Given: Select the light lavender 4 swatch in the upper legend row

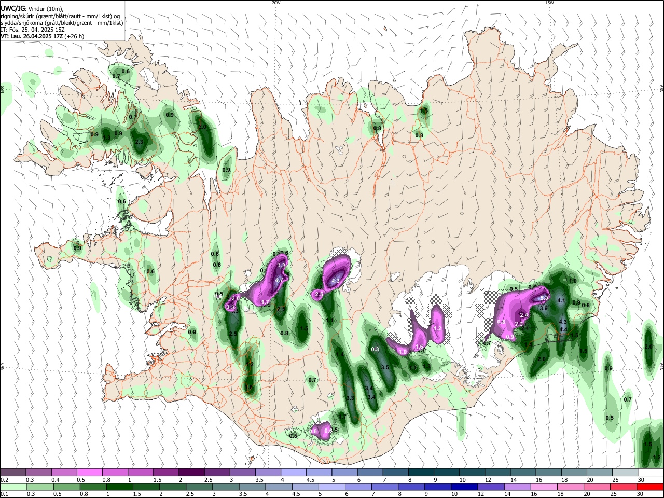Looking at the screenshot, I should click(293, 472).
